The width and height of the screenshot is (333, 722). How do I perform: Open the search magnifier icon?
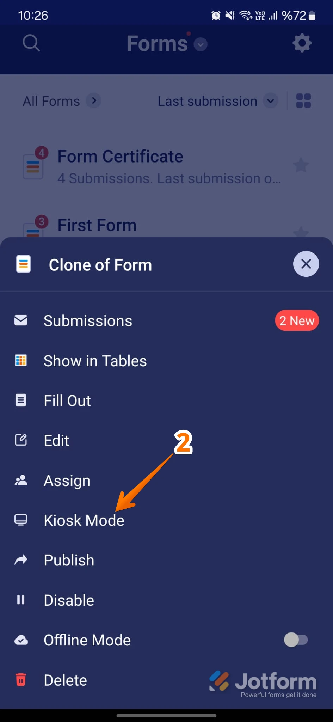pyautogui.click(x=31, y=43)
